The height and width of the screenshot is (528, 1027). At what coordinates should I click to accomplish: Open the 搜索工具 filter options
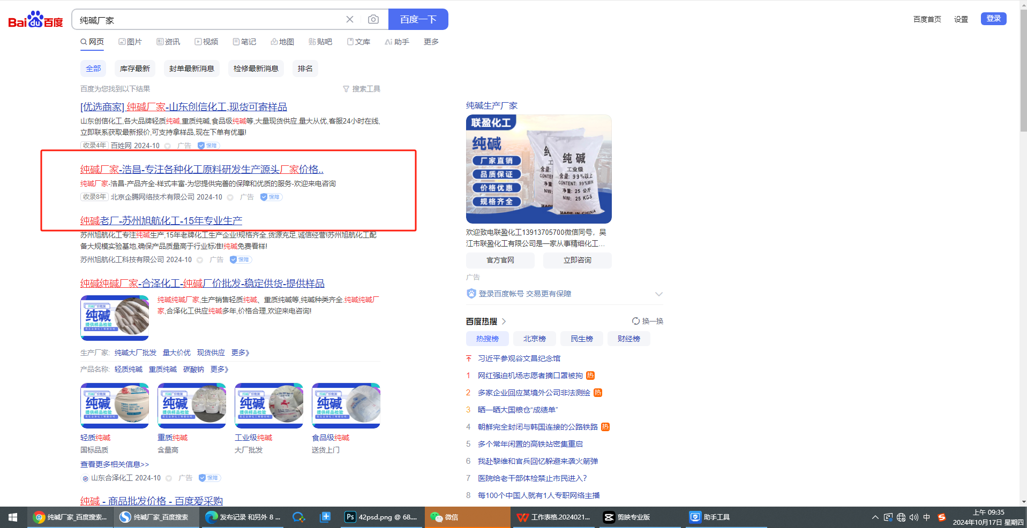[362, 89]
